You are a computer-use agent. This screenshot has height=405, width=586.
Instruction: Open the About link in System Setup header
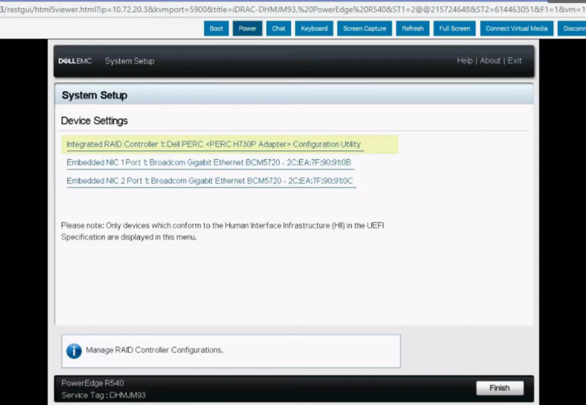tap(490, 61)
